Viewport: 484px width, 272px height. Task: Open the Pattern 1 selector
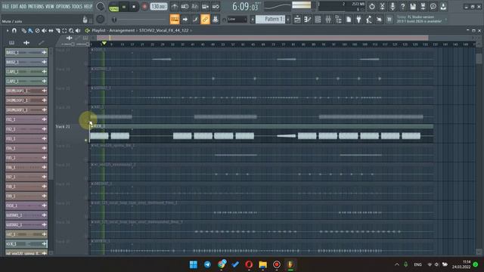[271, 20]
